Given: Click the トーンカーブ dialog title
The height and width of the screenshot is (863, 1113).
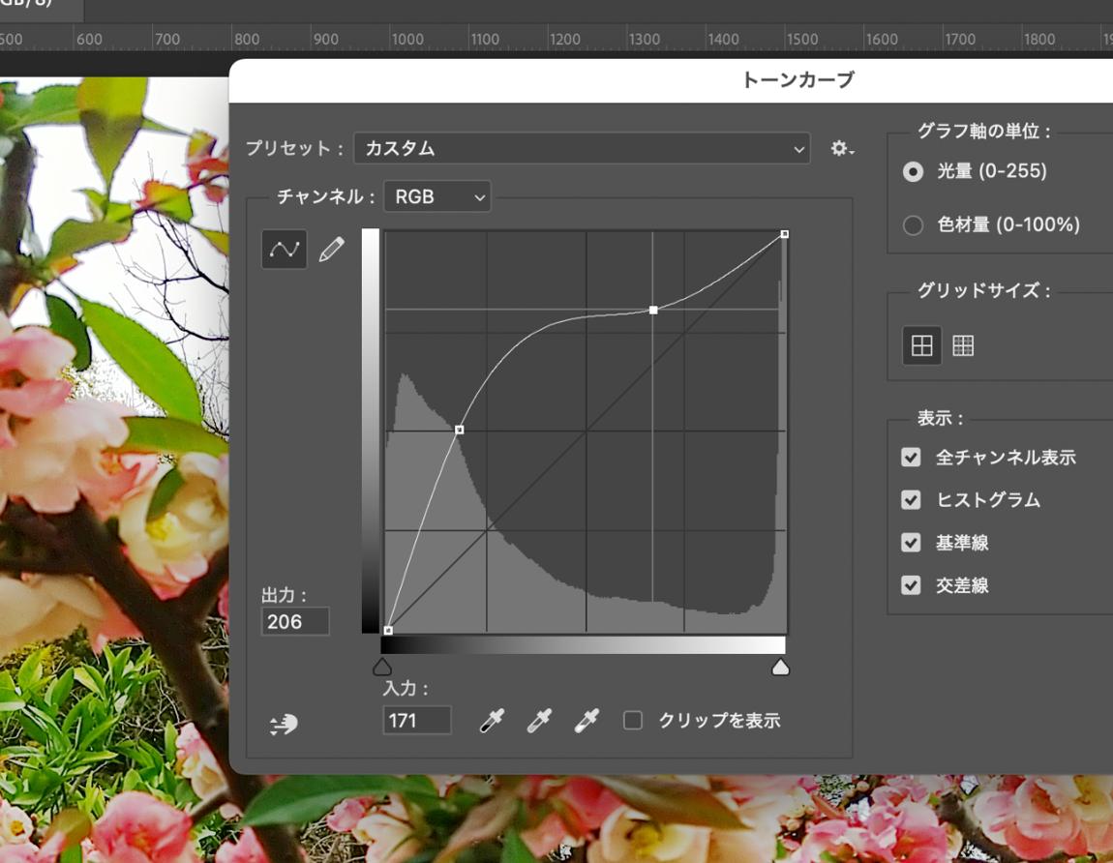Looking at the screenshot, I should click(x=797, y=80).
